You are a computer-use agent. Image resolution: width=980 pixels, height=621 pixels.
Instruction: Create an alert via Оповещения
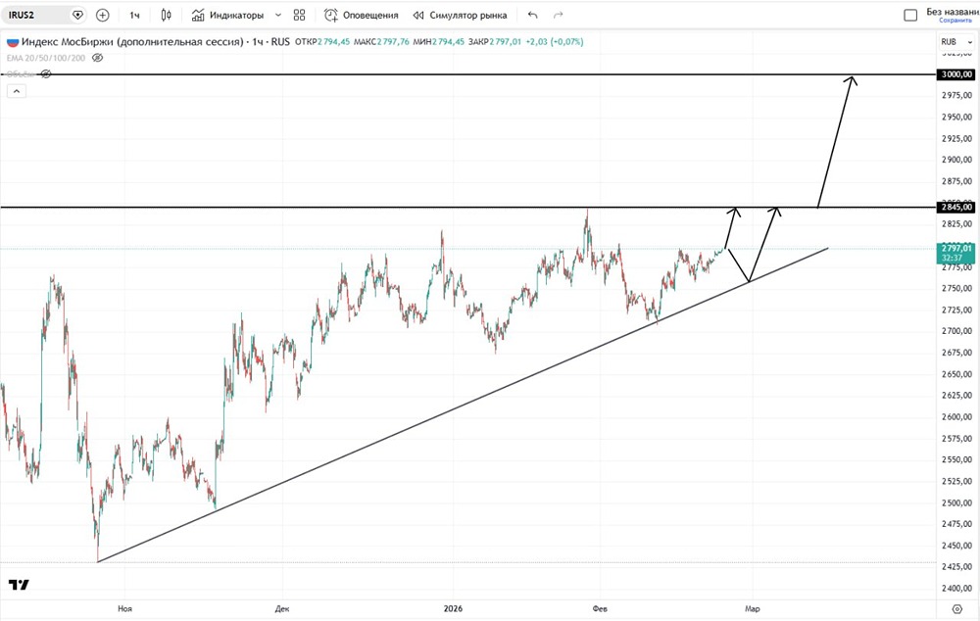pyautogui.click(x=362, y=15)
